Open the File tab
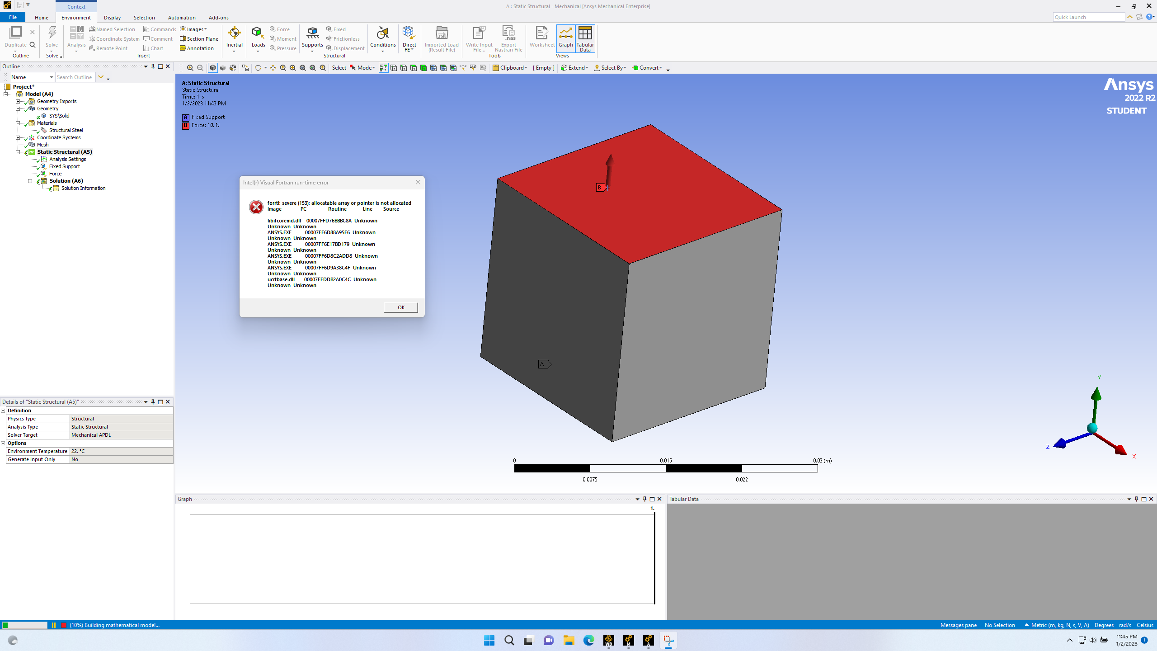The height and width of the screenshot is (651, 1157). tap(13, 17)
